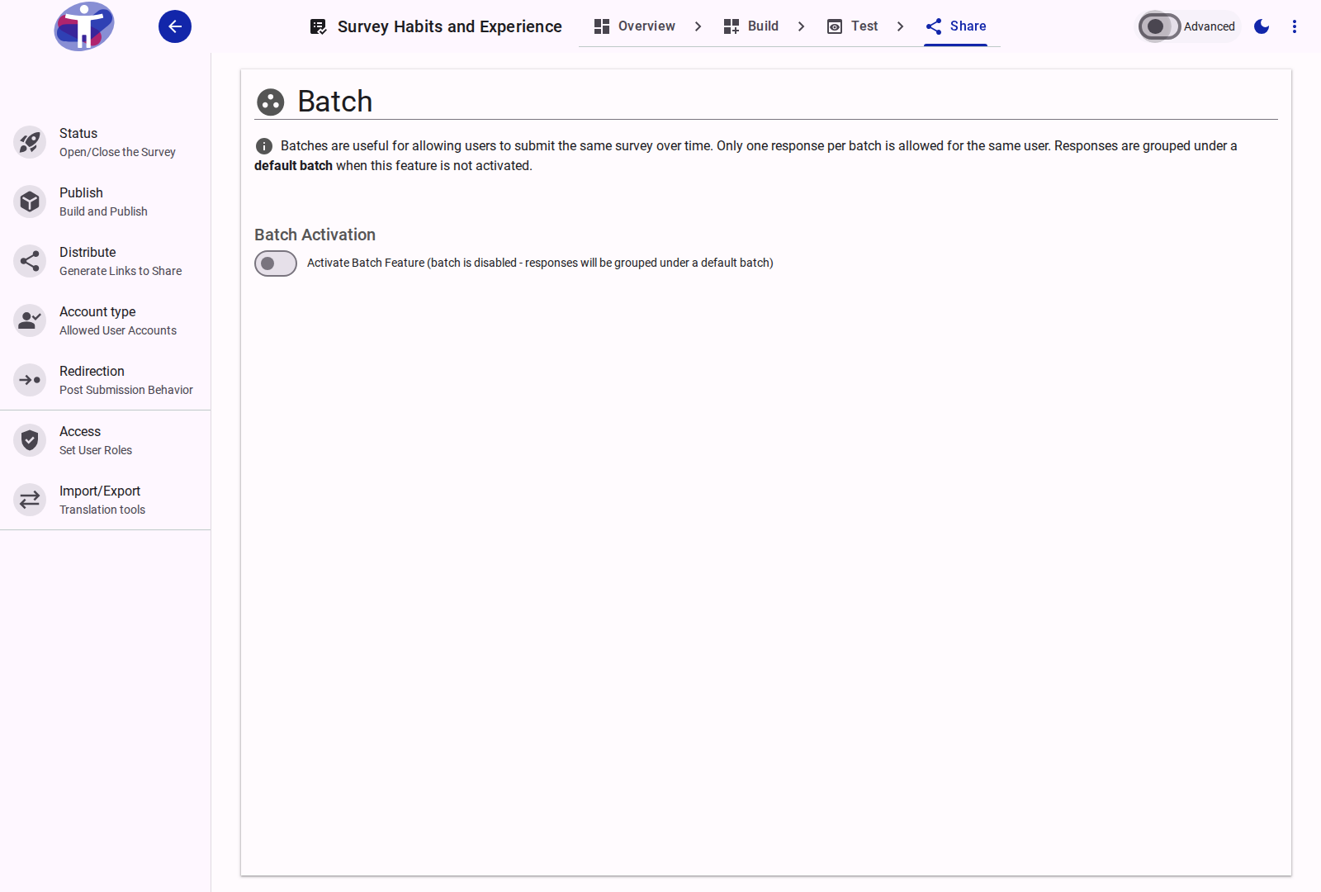
Task: Click the Account type user-check icon
Action: 30,320
